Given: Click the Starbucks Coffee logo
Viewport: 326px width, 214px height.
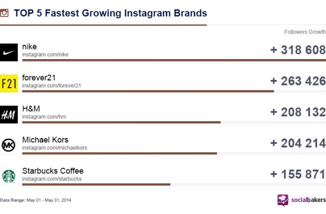Looking at the screenshot, I should pos(9,176).
